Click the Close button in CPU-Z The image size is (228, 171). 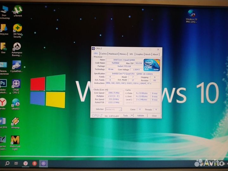point(154,116)
